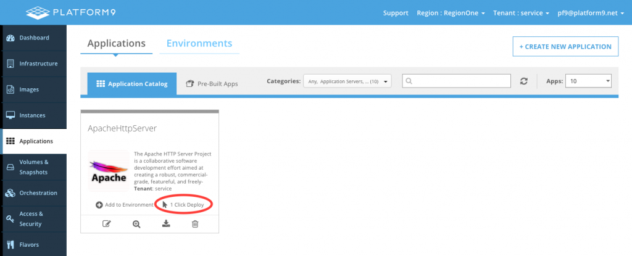Click the edit icon on ApacheHttpServer card

[x=106, y=224]
